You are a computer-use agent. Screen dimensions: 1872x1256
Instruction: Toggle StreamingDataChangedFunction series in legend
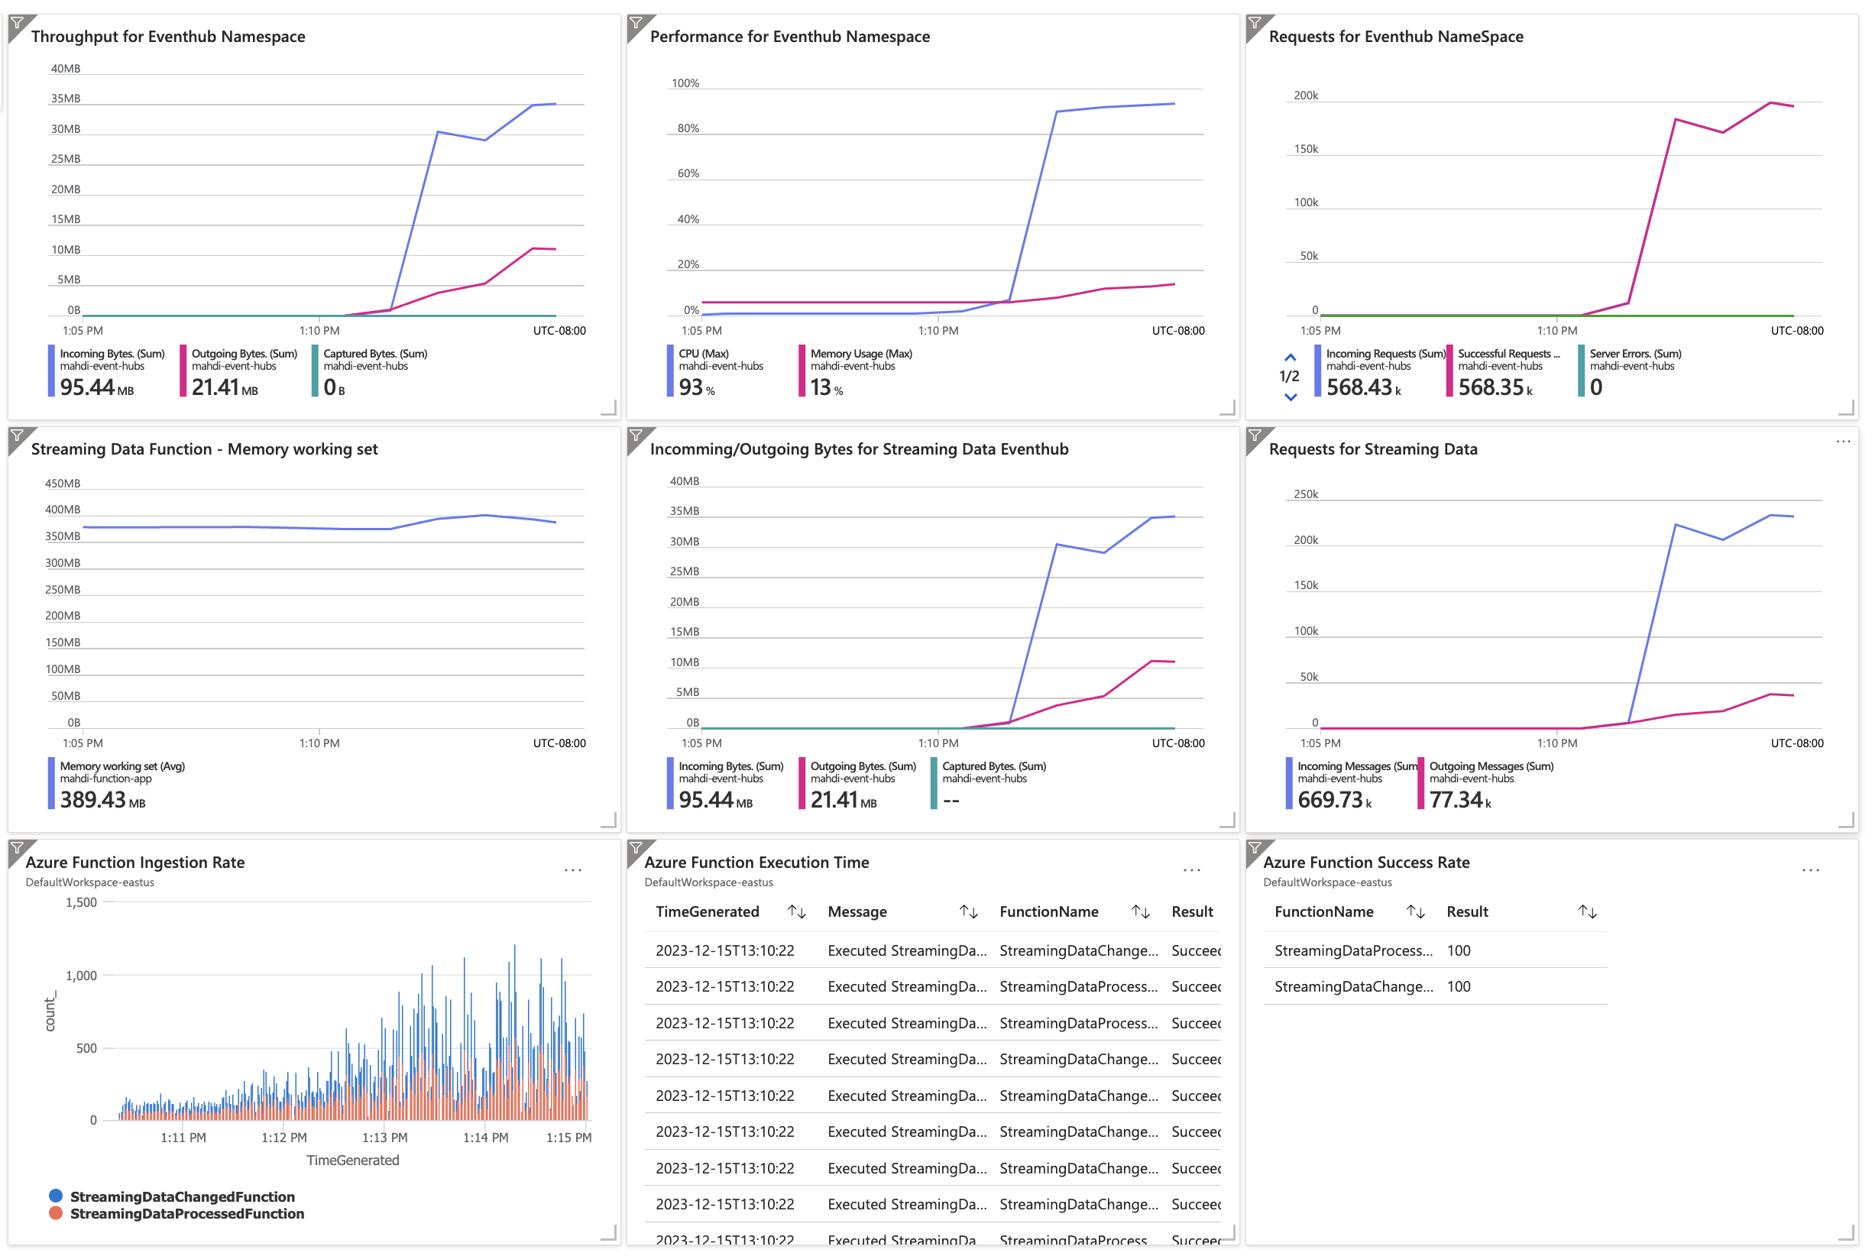click(x=182, y=1196)
